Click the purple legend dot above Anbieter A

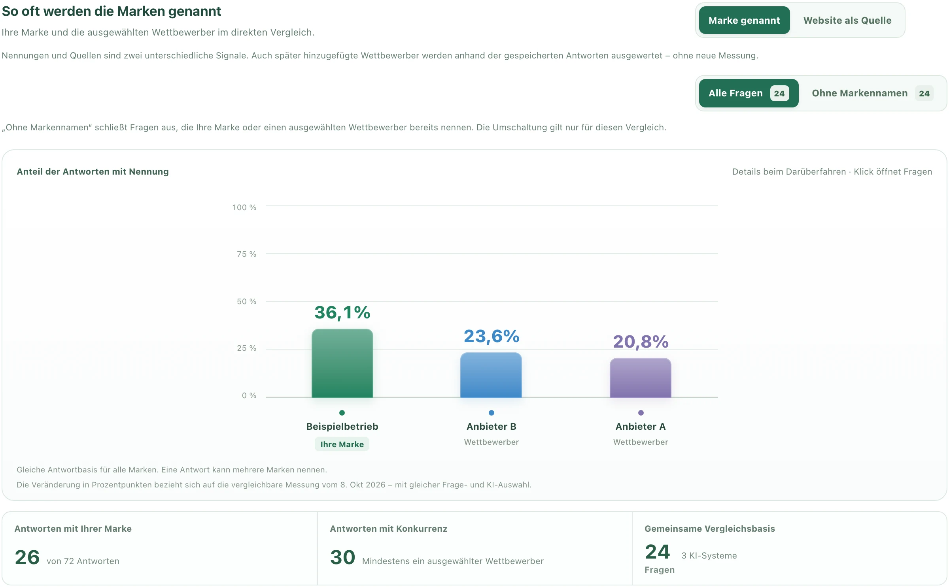pyautogui.click(x=641, y=413)
